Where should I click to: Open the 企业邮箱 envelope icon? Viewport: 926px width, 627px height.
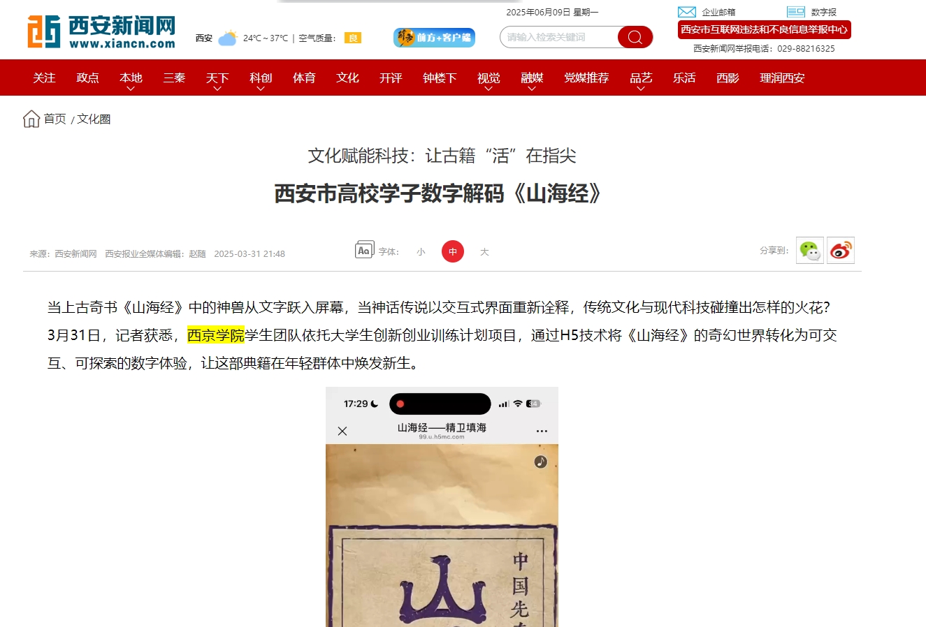pos(687,12)
